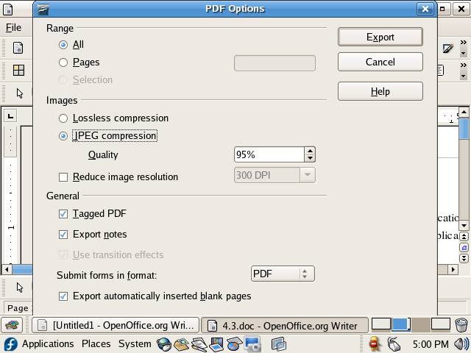Image resolution: width=471 pixels, height=353 pixels.
Task: Click the show desktop icon on the panel
Action: point(11,325)
